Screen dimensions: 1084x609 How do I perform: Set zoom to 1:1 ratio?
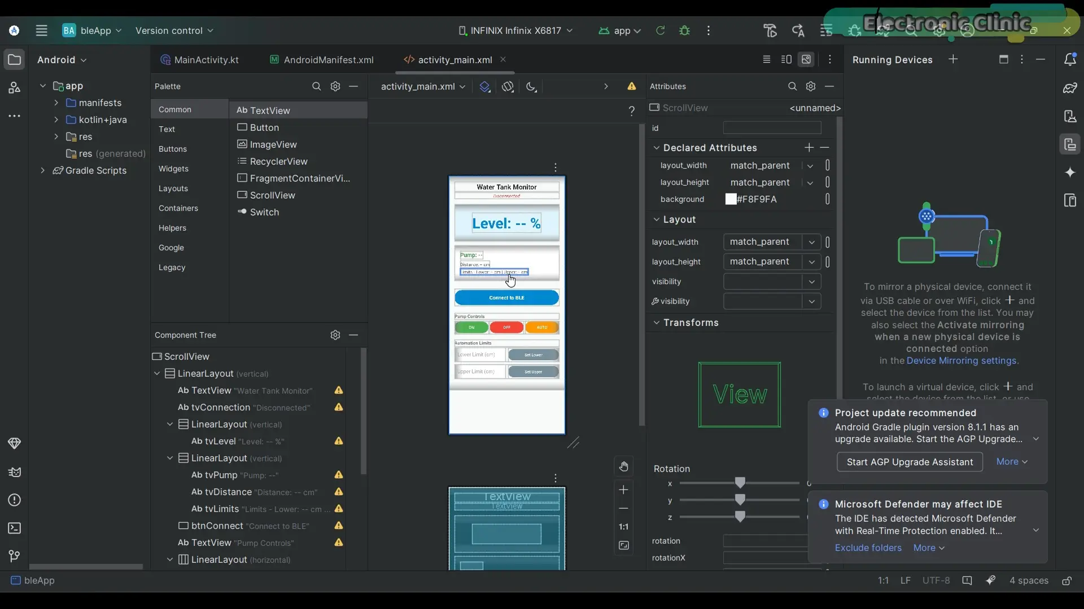coord(623,527)
